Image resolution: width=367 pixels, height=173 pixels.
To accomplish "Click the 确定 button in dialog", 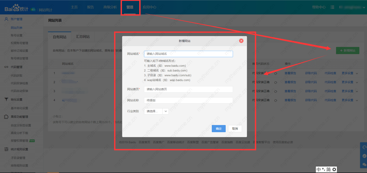I will click(219, 129).
